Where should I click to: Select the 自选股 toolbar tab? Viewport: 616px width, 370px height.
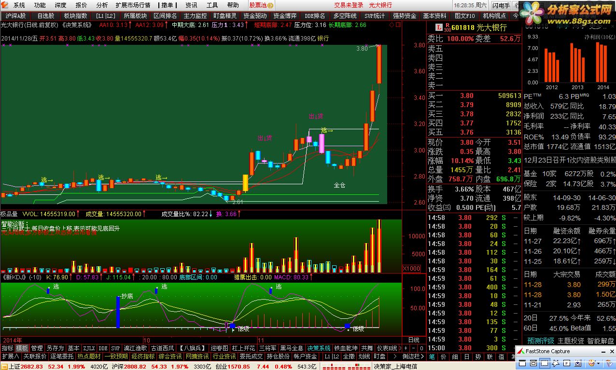(x=46, y=15)
